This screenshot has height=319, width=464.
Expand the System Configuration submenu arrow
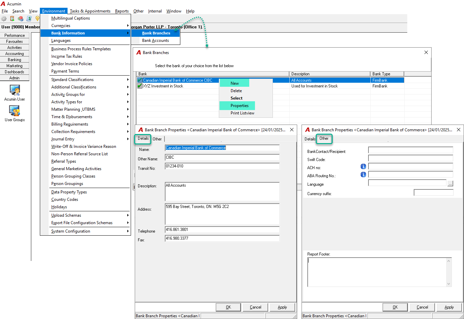click(128, 231)
